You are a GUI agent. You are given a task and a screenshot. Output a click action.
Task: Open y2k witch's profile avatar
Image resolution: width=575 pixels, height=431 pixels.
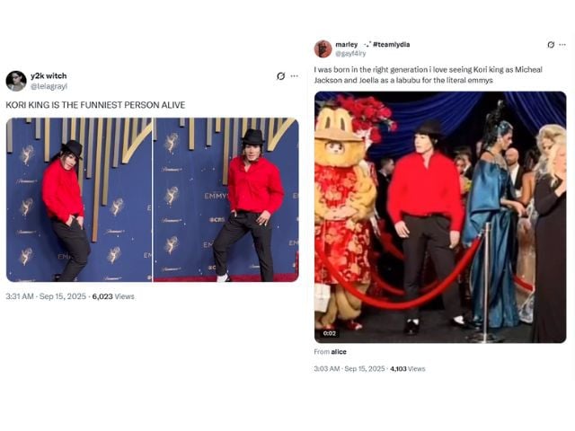click(16, 81)
